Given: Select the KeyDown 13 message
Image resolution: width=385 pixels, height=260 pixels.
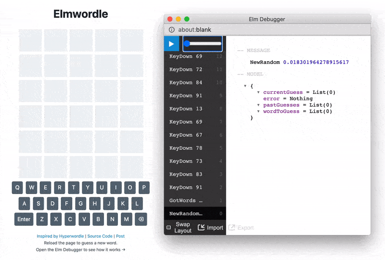Looking at the screenshot, I should pos(195,109).
